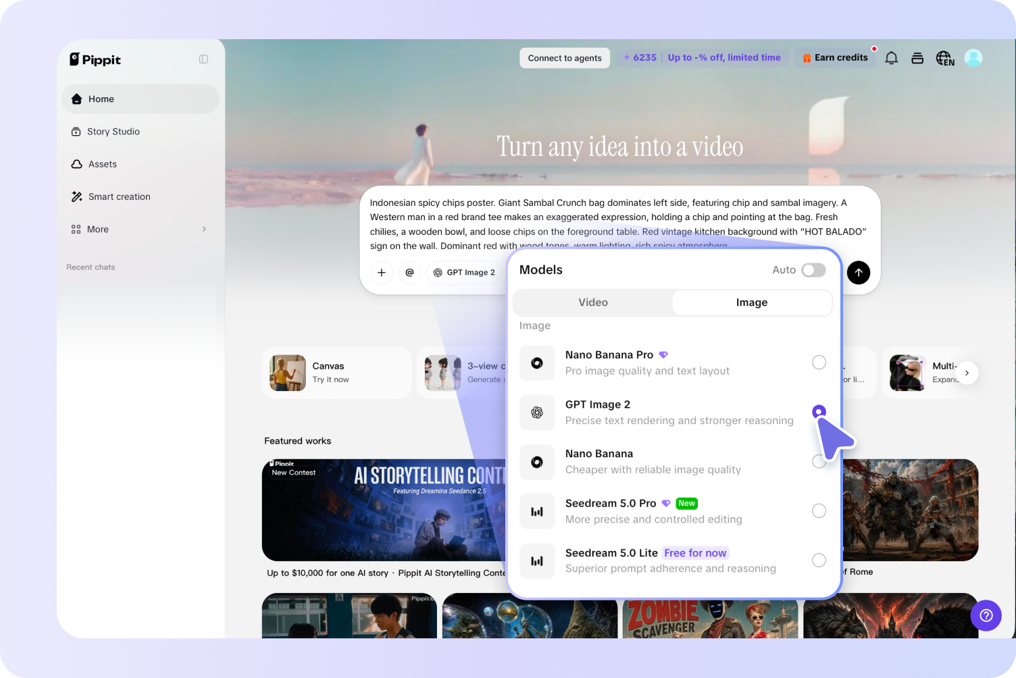1016x678 pixels.
Task: Open the 6235 credits discount offer
Action: click(702, 58)
